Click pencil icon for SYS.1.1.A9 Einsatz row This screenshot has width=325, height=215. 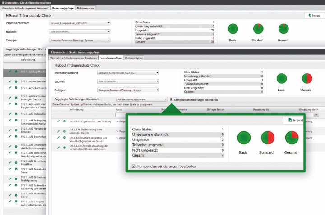tap(10, 104)
